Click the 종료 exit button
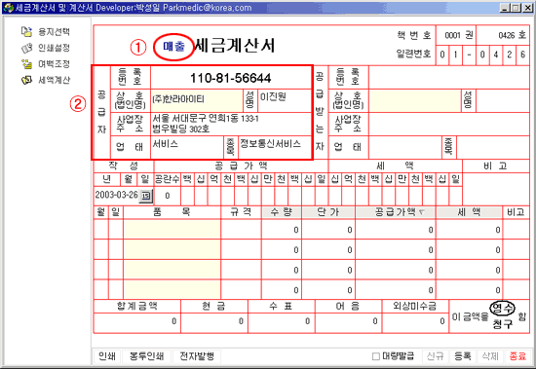This screenshot has width=536, height=369. [517, 356]
